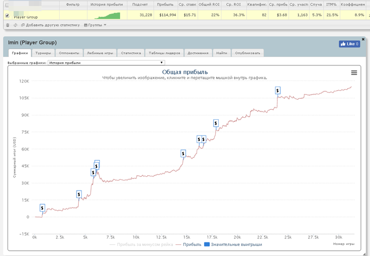Toggle the Прибыль legend series
Image resolution: width=370 pixels, height=256 pixels.
pos(189,245)
